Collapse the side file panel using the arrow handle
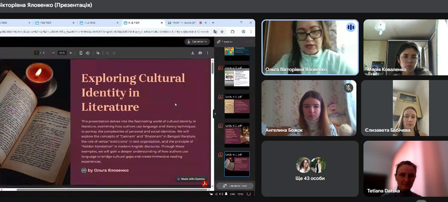 tap(214, 114)
